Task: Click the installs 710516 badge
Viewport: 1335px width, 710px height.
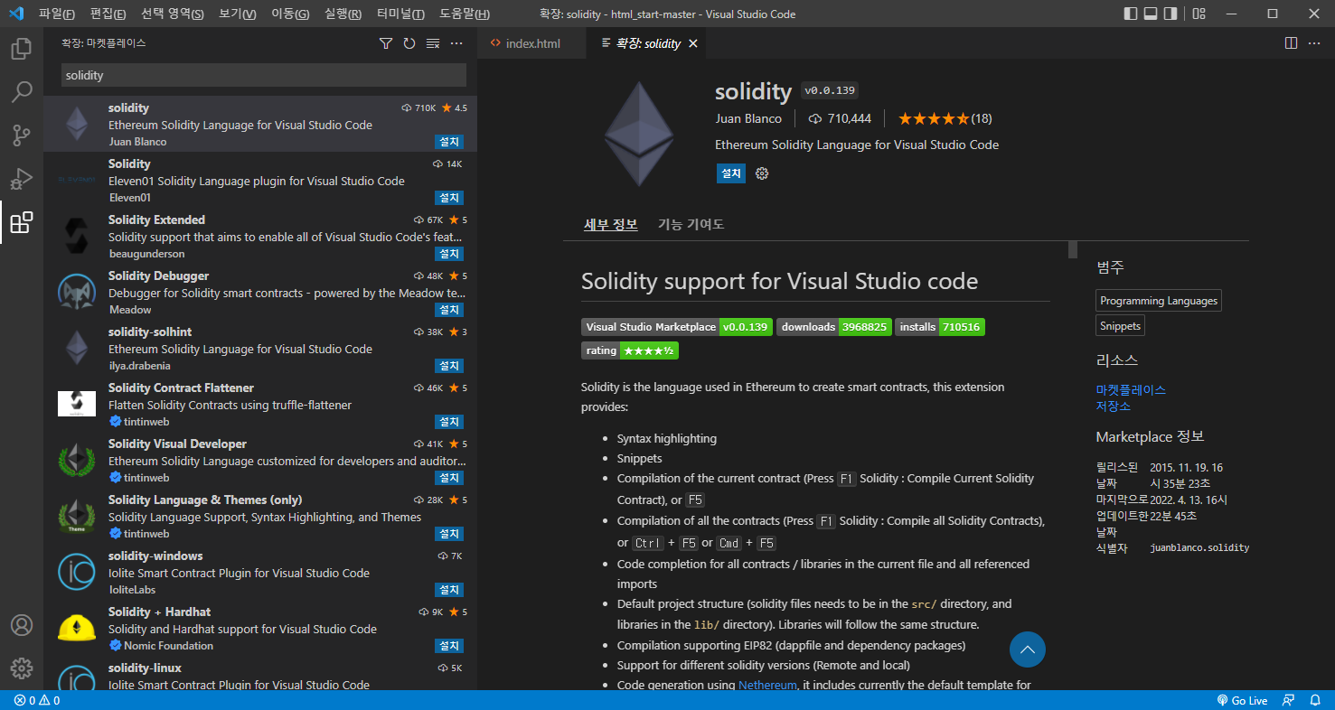Action: [x=940, y=327]
